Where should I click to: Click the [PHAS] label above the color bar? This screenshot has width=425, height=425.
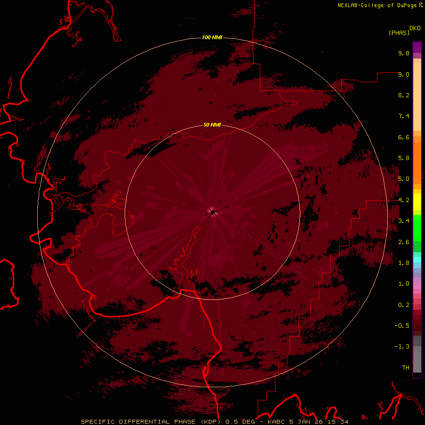point(399,33)
